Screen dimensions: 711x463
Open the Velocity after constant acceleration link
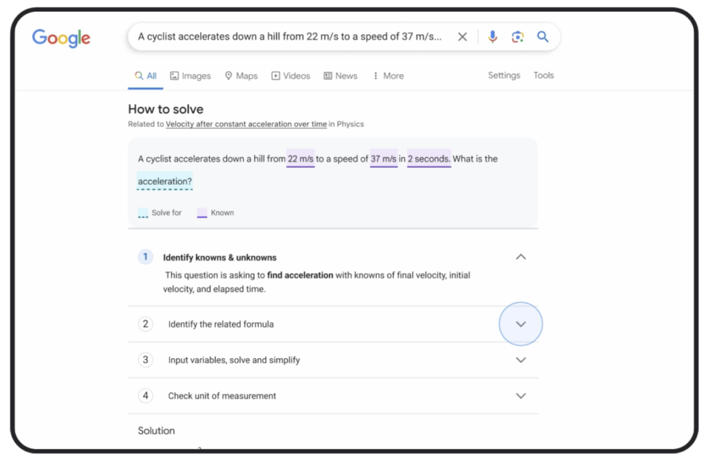pos(246,124)
